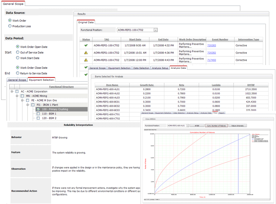This screenshot has width=276, height=204.
Task: Click warning triangle icon for 12:00 PM row
Action: click(86, 60)
